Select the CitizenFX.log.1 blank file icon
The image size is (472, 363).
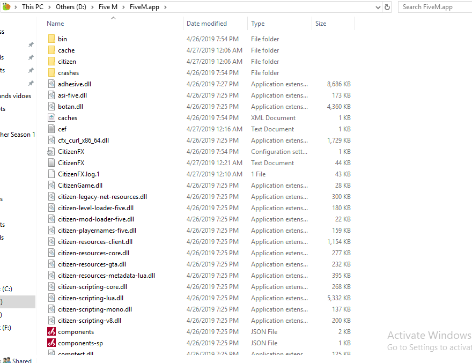[x=51, y=174]
